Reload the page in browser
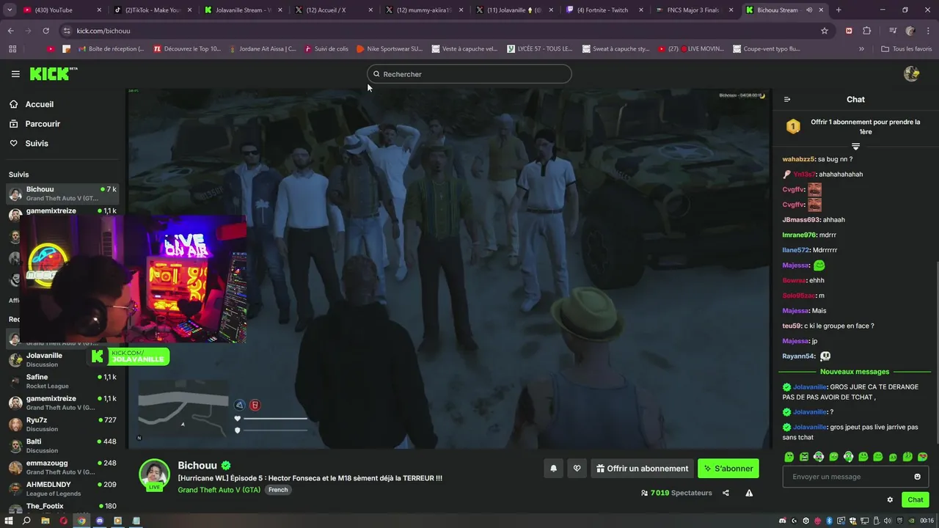The image size is (939, 528). (x=45, y=31)
